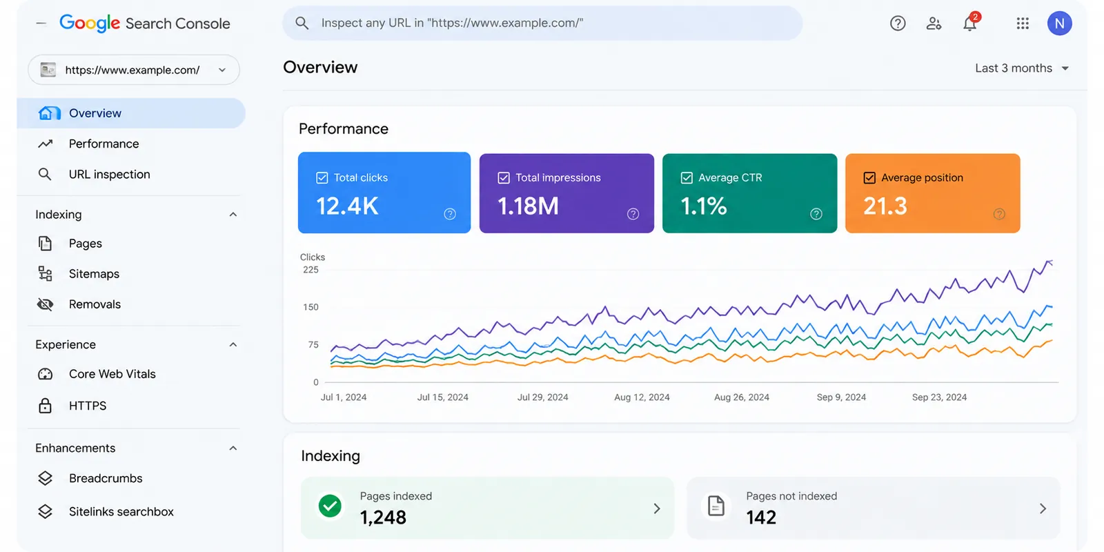
Task: Open the Google apps grid icon
Action: pyautogui.click(x=1023, y=23)
